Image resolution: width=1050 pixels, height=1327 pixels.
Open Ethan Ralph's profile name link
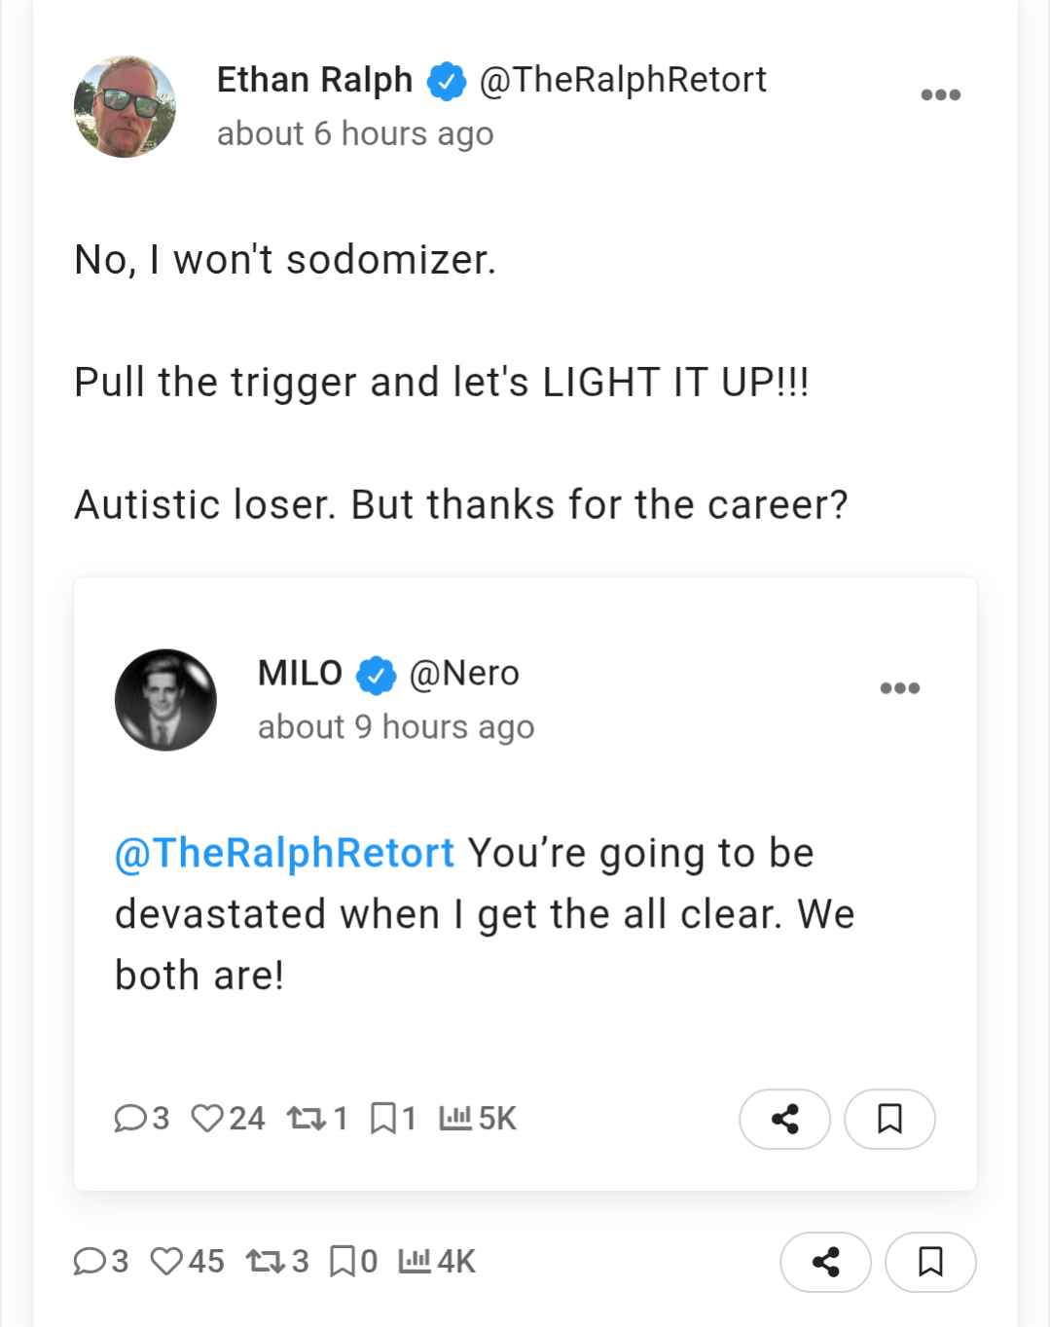coord(314,80)
